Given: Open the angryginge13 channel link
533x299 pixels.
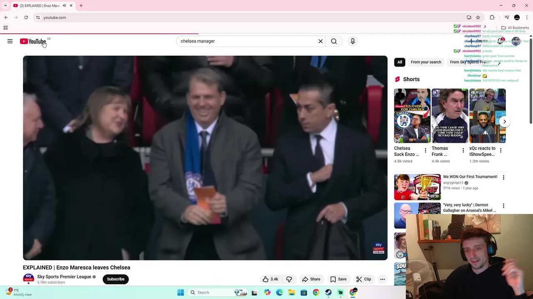Looking at the screenshot, I should [x=453, y=183].
